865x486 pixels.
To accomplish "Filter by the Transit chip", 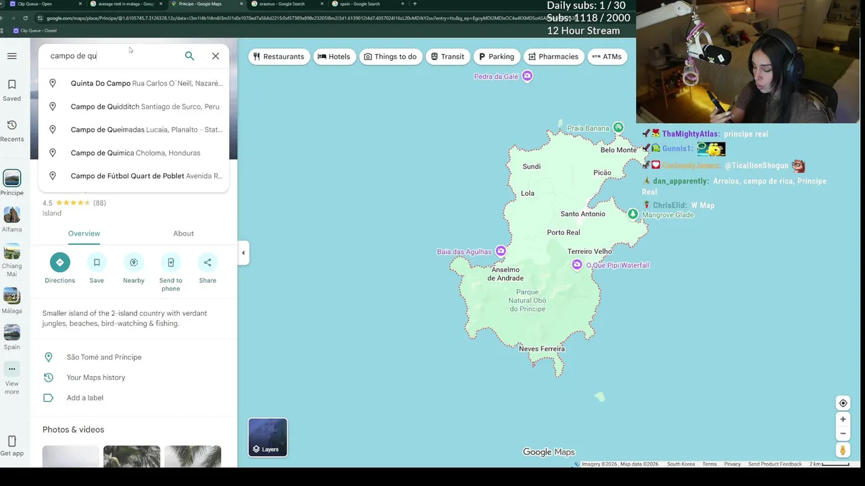I will coord(447,57).
